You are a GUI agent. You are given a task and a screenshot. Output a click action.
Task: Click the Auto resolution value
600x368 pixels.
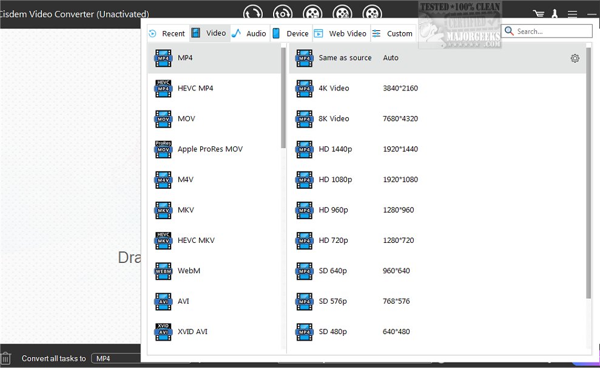tap(391, 58)
